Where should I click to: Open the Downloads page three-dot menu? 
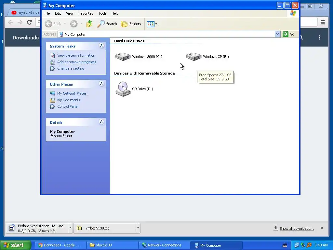click(x=320, y=38)
